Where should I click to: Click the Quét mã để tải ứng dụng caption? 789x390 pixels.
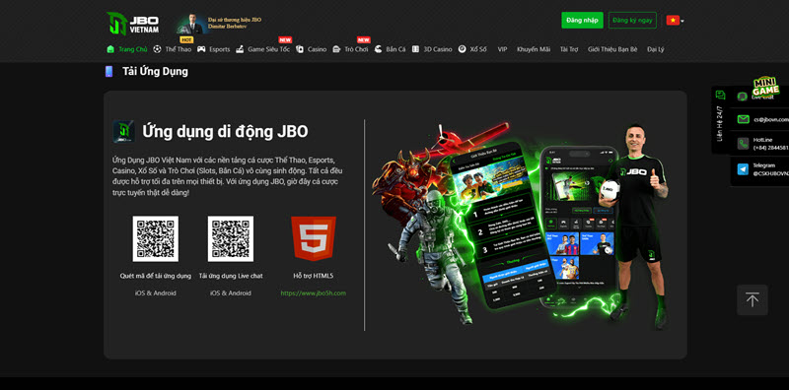tap(156, 276)
